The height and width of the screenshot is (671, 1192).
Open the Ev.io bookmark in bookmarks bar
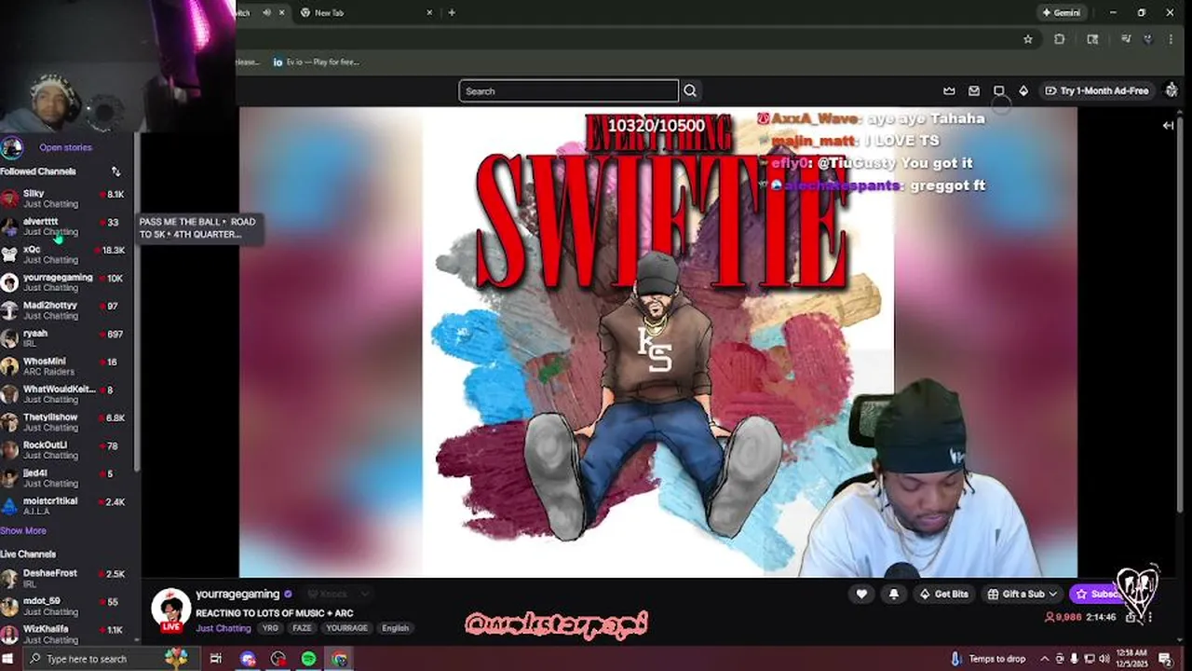coord(317,62)
